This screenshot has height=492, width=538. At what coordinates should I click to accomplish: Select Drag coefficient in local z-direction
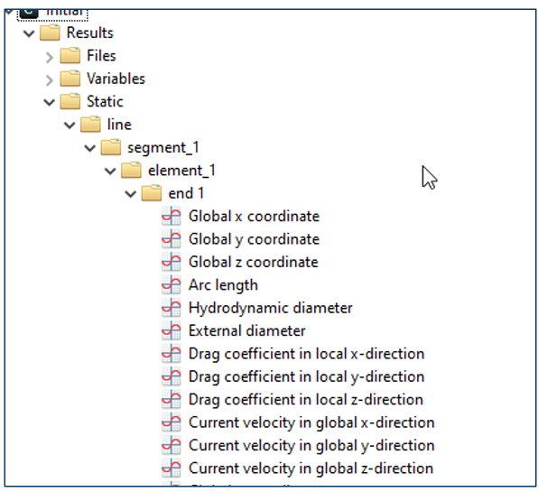pos(306,400)
